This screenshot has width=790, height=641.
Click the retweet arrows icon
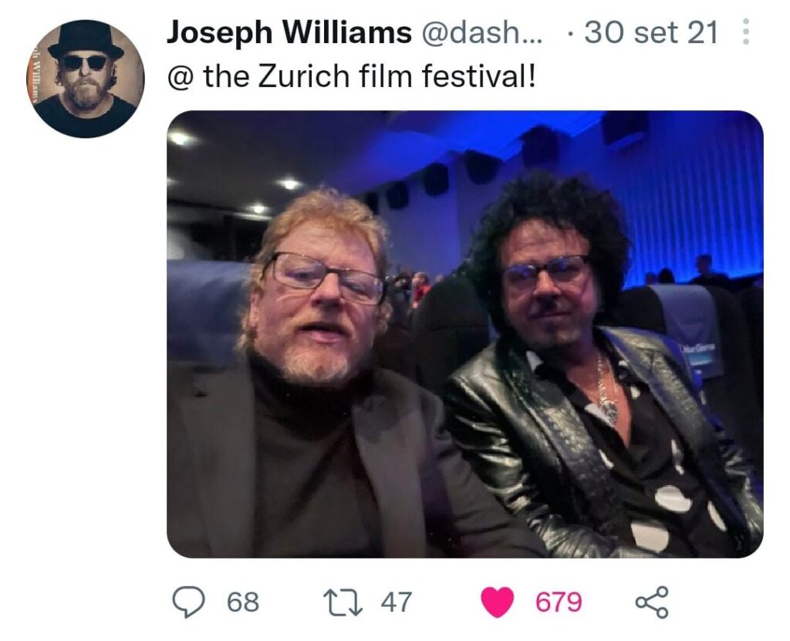(x=343, y=602)
